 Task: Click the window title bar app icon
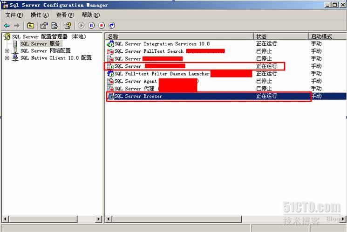[x=5, y=5]
